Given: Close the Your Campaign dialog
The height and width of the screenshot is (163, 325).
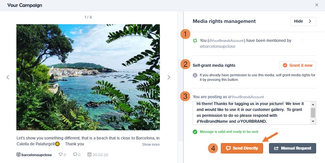Looking at the screenshot, I should (x=316, y=5).
